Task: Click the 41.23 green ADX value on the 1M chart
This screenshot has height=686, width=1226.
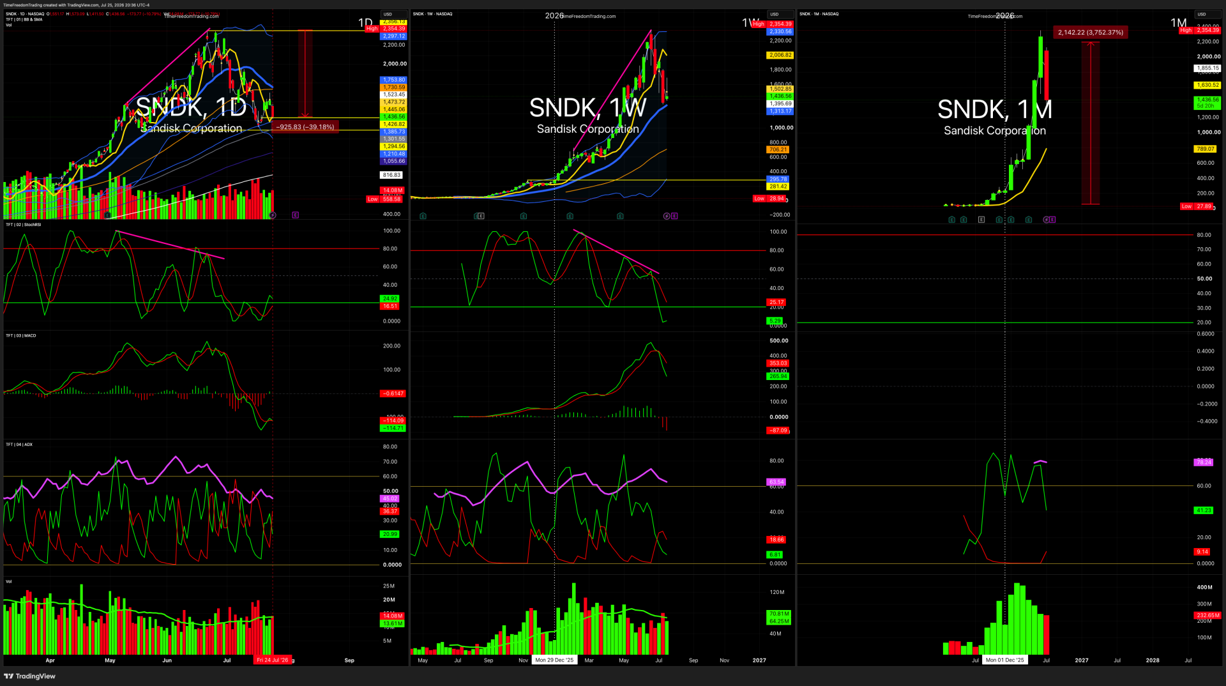Action: 1203,510
